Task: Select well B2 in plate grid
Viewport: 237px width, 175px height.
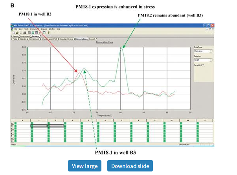Action: pos(39,126)
